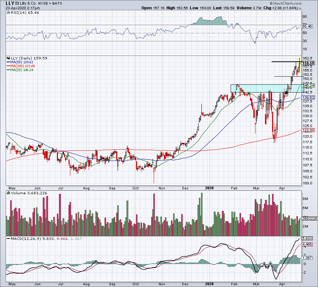Click Sep label below the MACD panel
Viewport: 318px width, 287px height.
(x=112, y=284)
